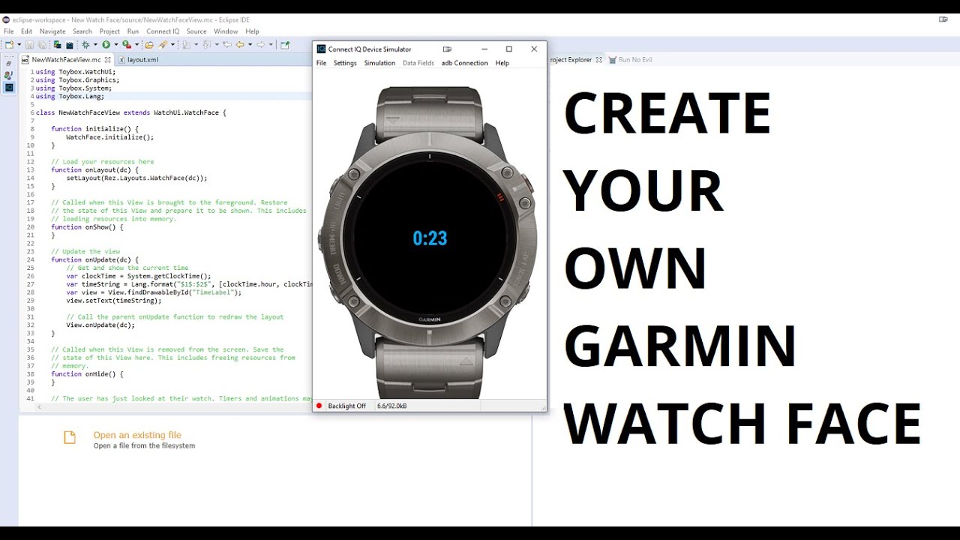
Task: Open the adb Connection menu
Action: pos(464,63)
